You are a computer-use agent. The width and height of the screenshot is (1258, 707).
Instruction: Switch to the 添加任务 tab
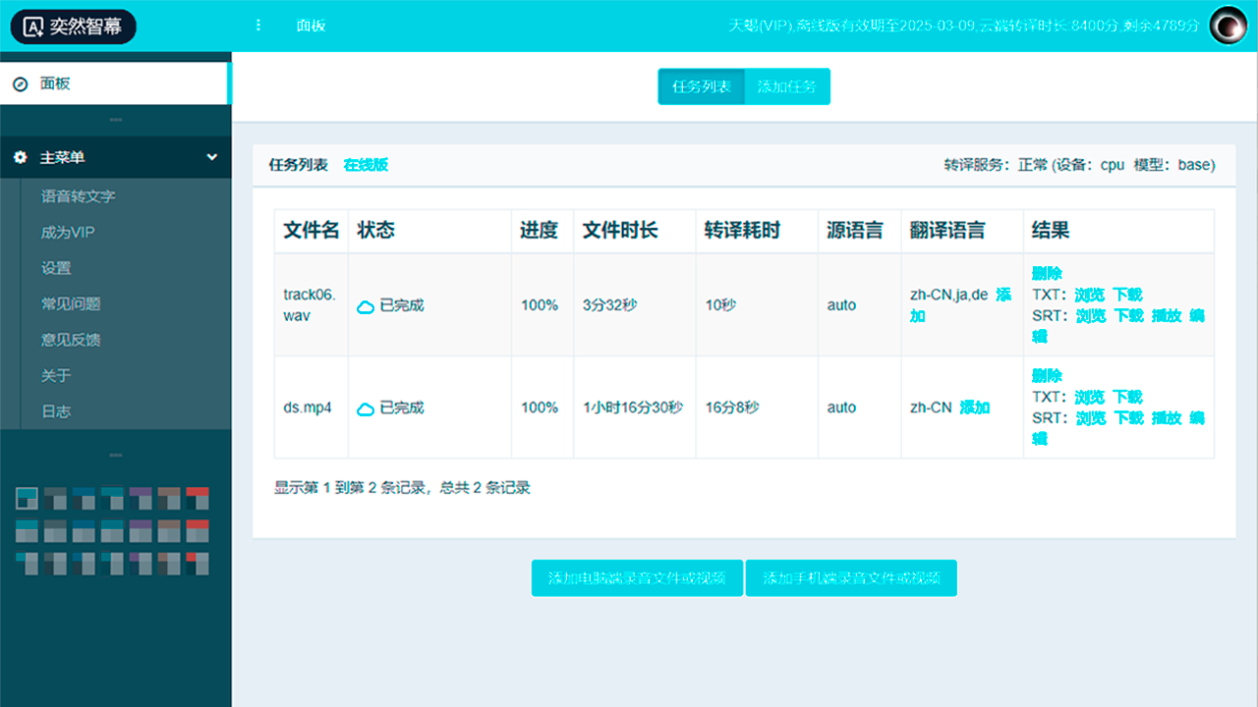pyautogui.click(x=787, y=86)
